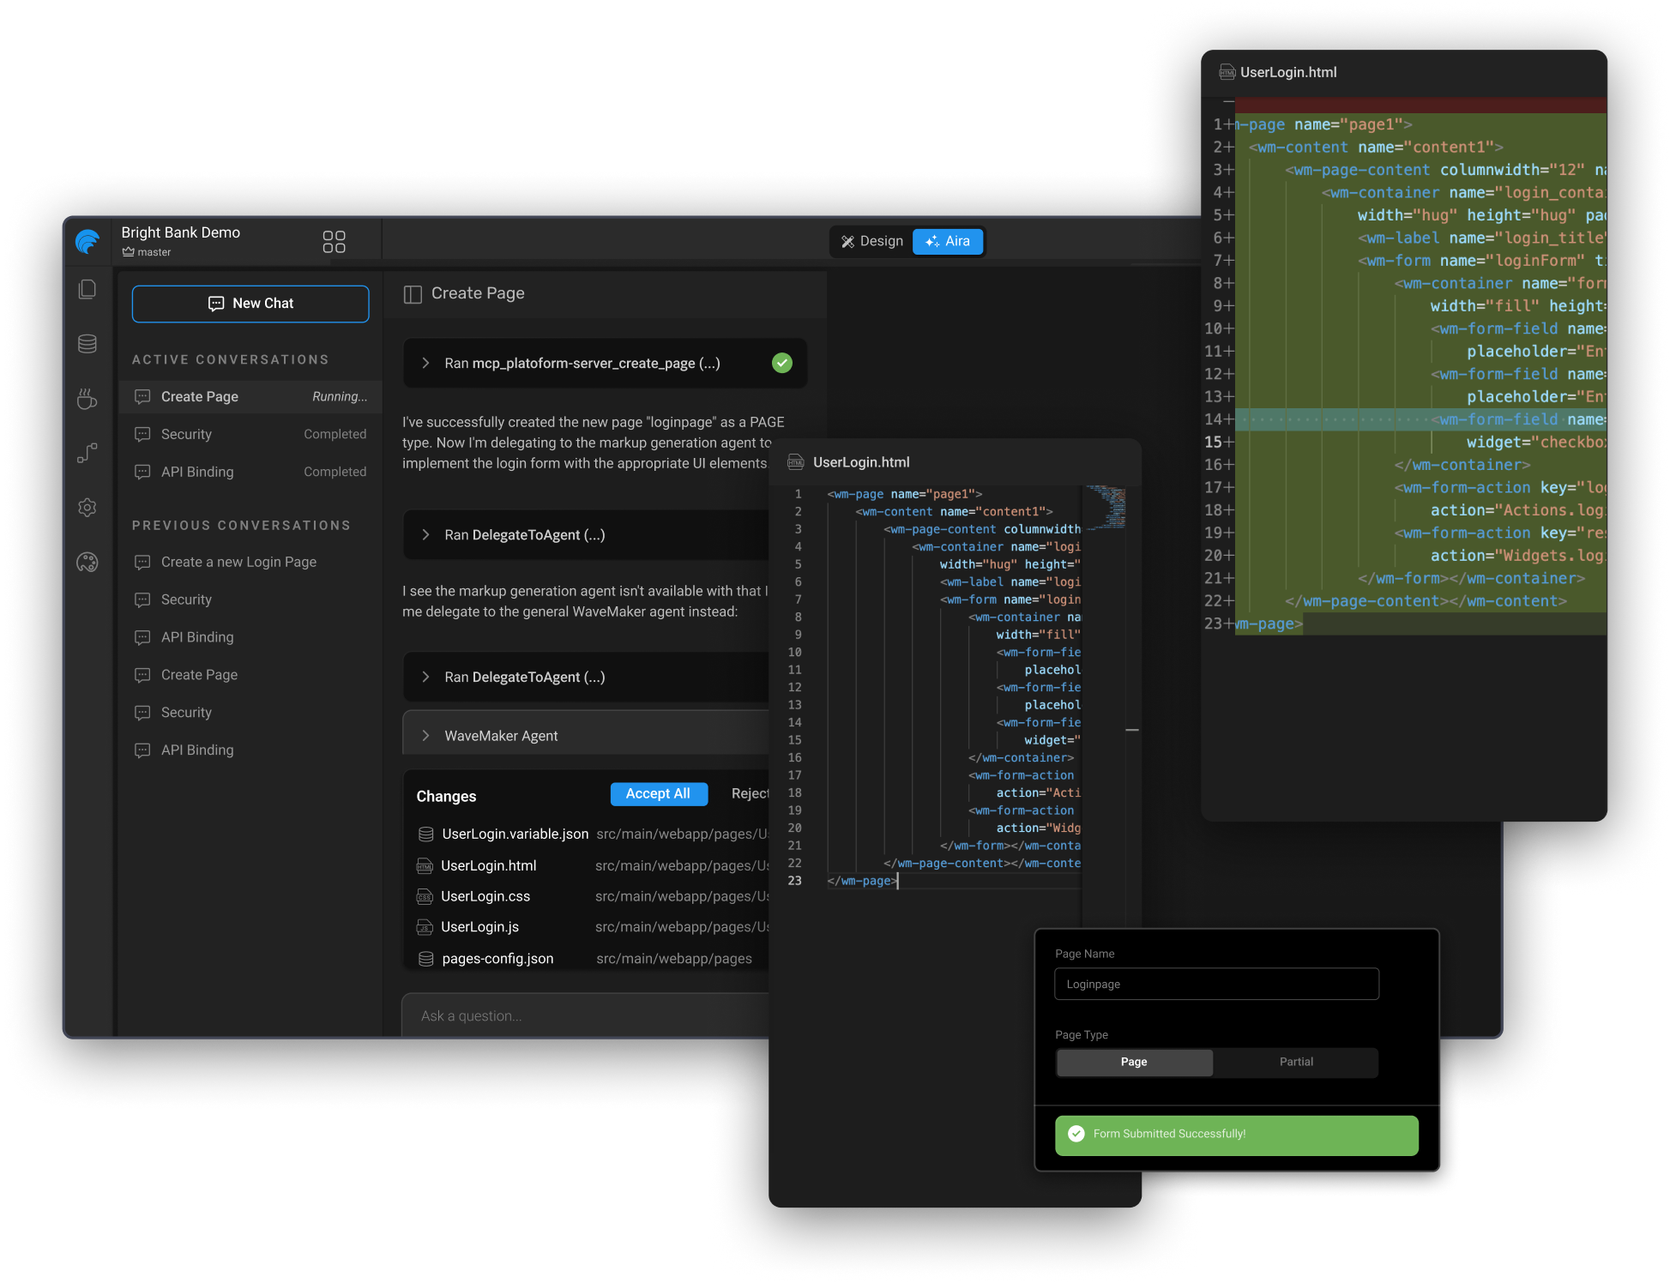Select the Partial page type option
The image size is (1670, 1283).
coord(1296,1062)
